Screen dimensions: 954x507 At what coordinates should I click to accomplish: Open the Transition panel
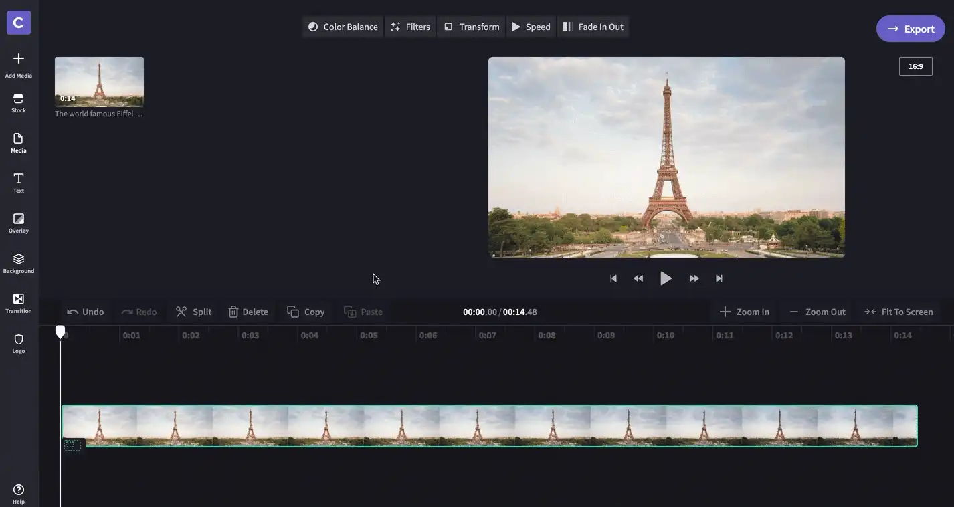(x=19, y=303)
